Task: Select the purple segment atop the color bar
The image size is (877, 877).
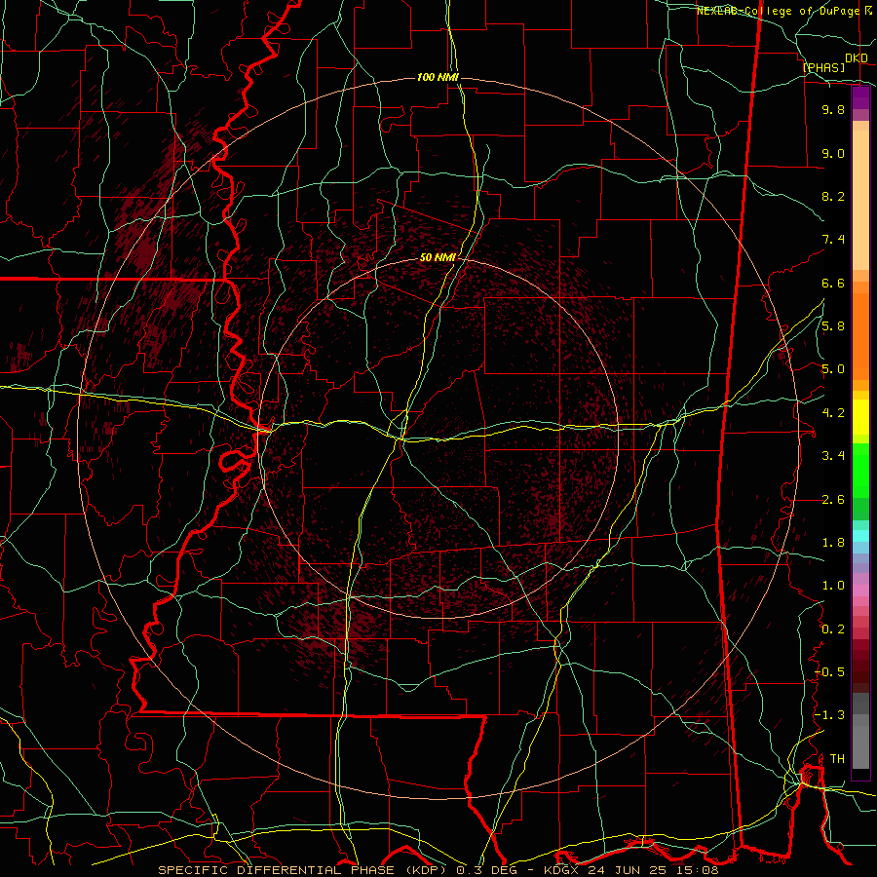Action: [x=860, y=97]
